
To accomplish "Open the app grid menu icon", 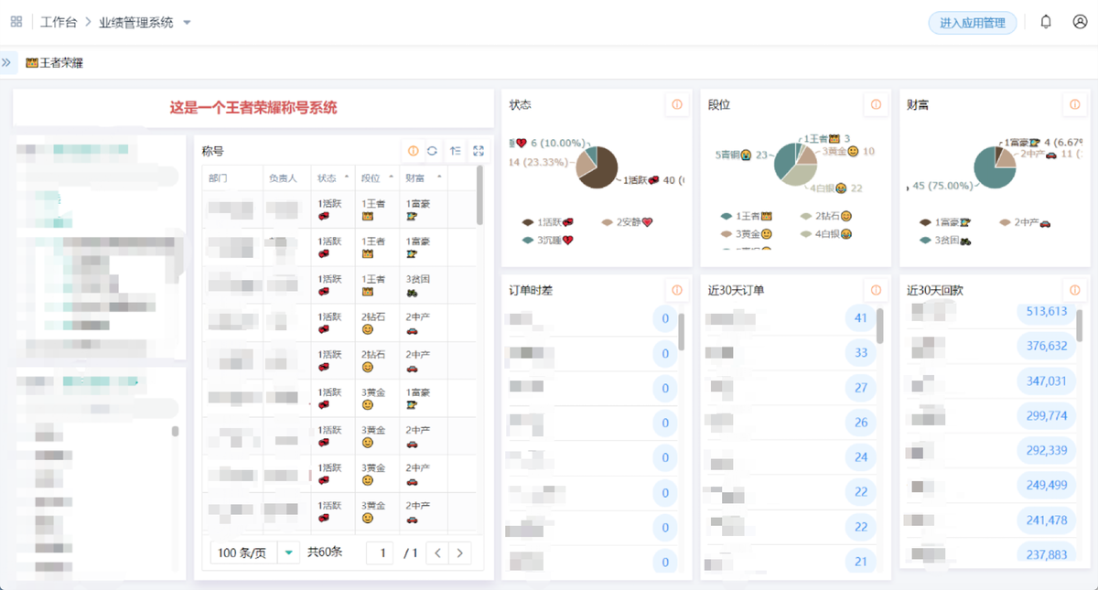I will pyautogui.click(x=16, y=22).
